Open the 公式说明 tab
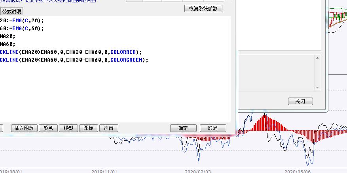This screenshot has width=347, height=173. 12,11
